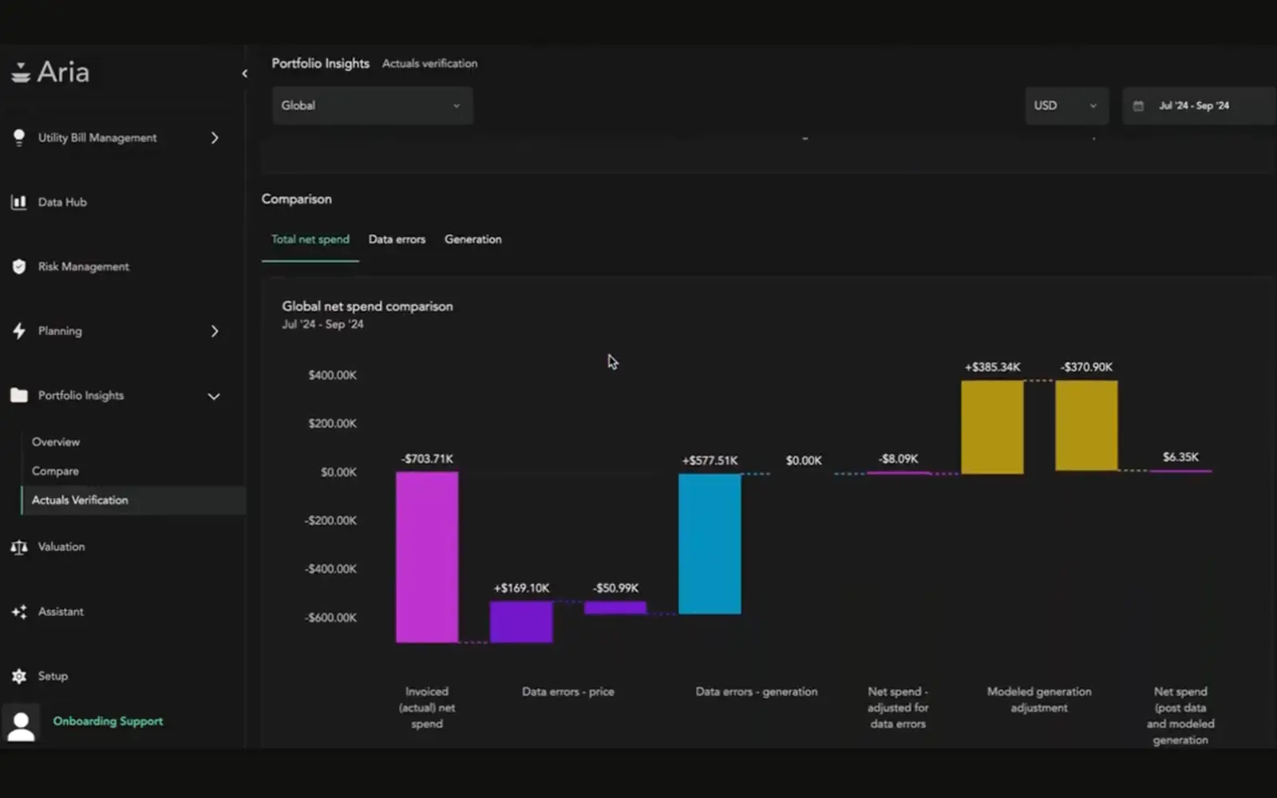This screenshot has width=1277, height=798.
Task: Open Onboarding Support
Action: pos(108,721)
